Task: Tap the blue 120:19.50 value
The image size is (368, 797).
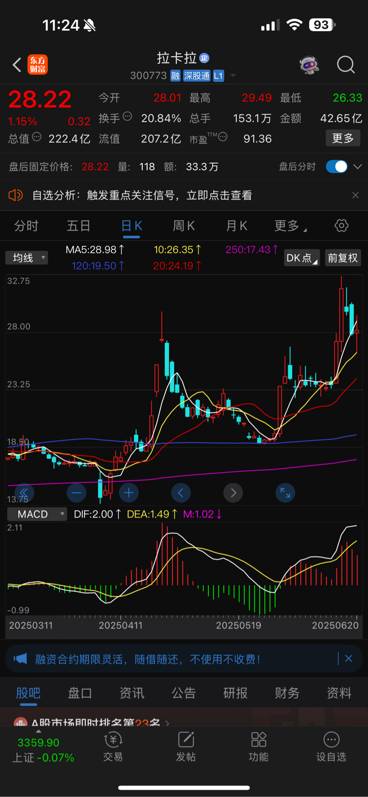Action: pyautogui.click(x=98, y=266)
